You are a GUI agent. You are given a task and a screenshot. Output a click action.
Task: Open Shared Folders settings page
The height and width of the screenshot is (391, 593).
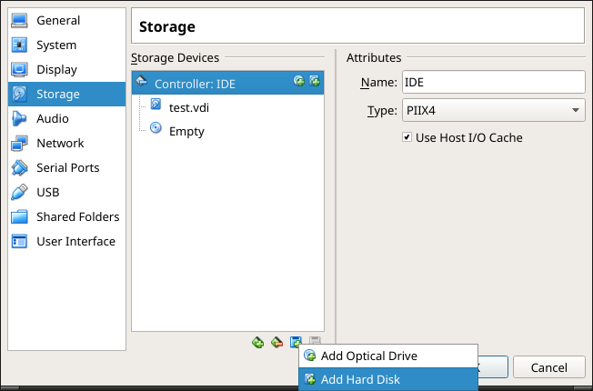[77, 216]
